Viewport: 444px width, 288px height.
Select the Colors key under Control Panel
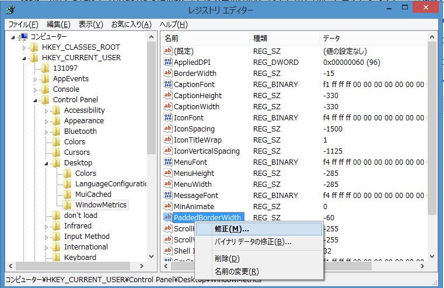tap(74, 142)
